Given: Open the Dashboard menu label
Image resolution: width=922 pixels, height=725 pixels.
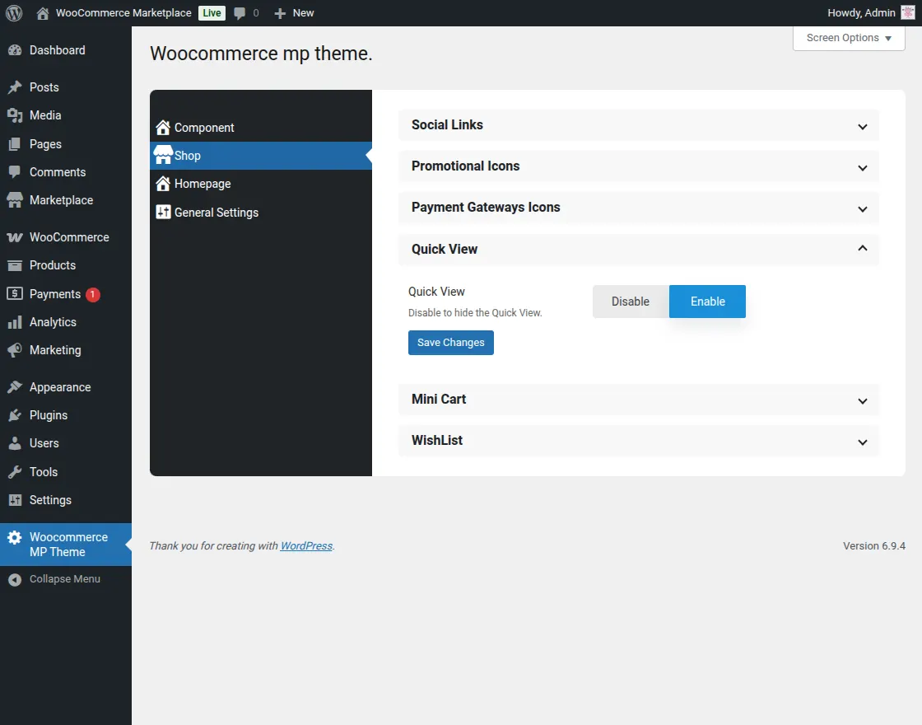Looking at the screenshot, I should click(57, 50).
